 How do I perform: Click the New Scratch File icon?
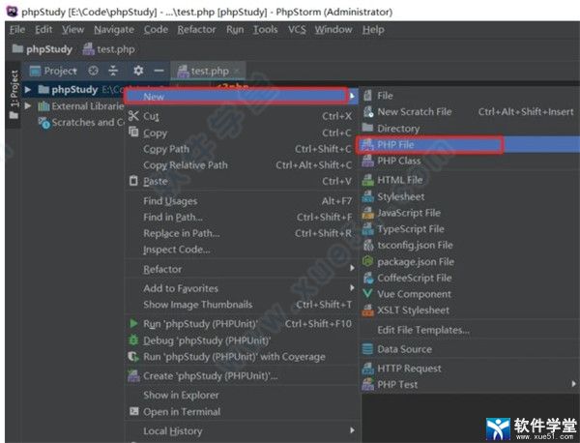pyautogui.click(x=367, y=112)
